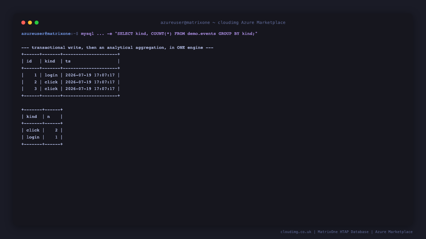
Task: Click the 'n' column header
Action: [x=49, y=117]
